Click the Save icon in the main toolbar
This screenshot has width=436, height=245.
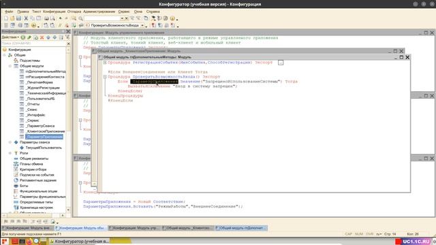point(18,18)
